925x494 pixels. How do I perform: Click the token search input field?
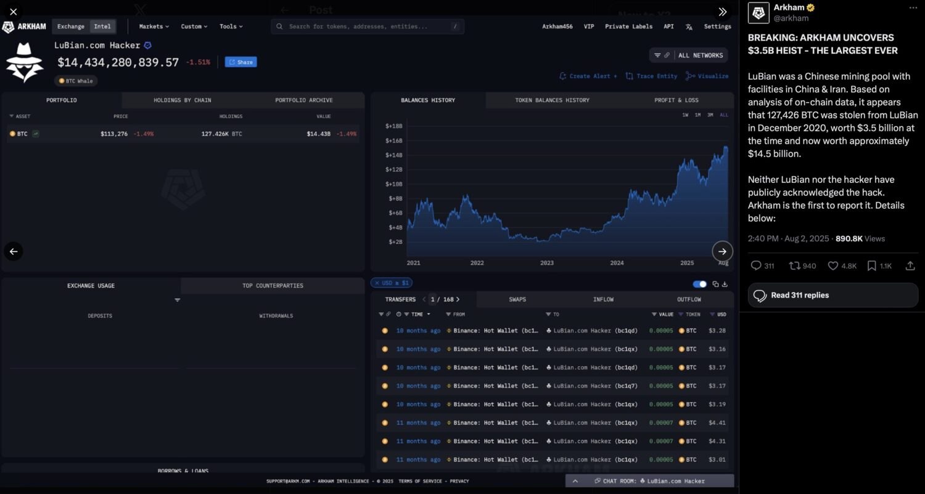(368, 26)
